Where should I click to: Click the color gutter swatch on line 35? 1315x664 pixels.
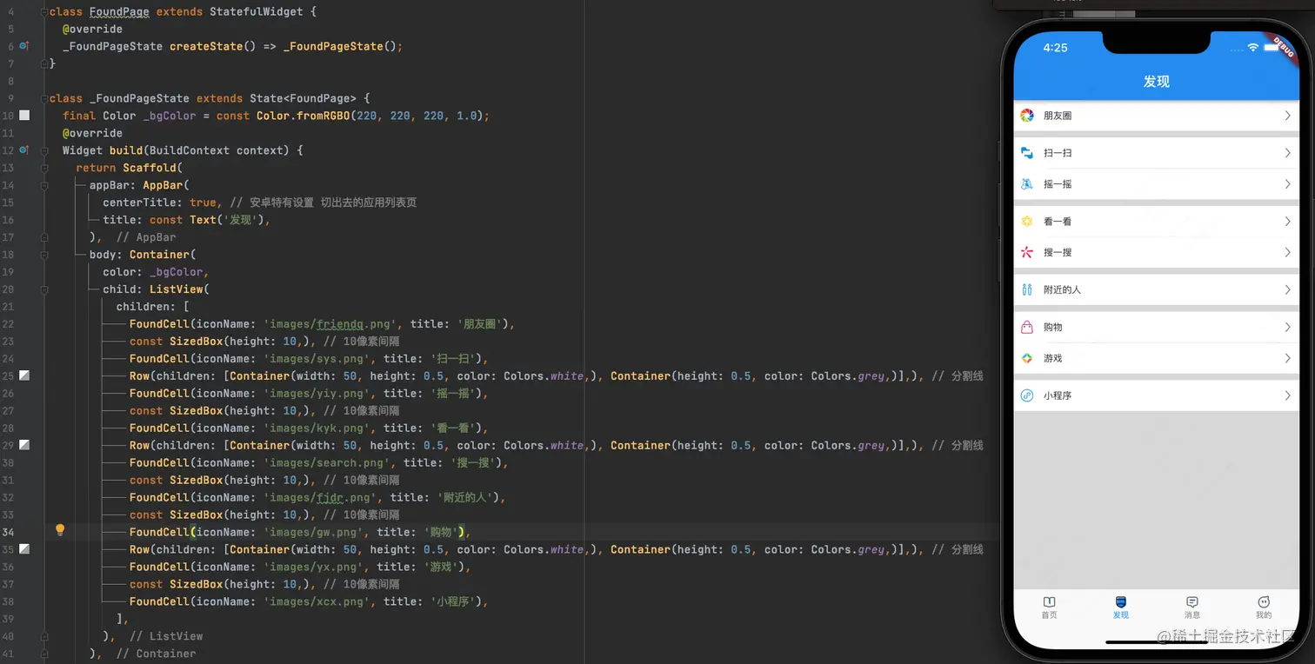point(24,549)
